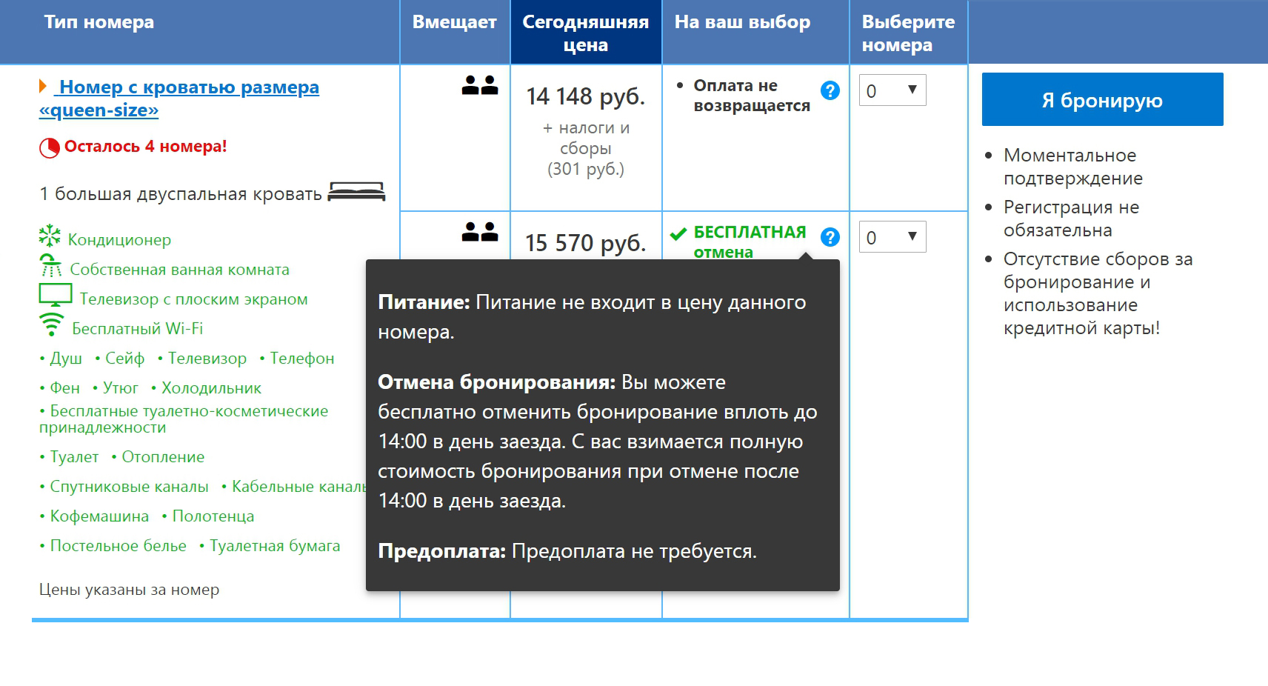This screenshot has width=1268, height=686.
Task: Click the orange arrow beside the room title
Action: (43, 87)
